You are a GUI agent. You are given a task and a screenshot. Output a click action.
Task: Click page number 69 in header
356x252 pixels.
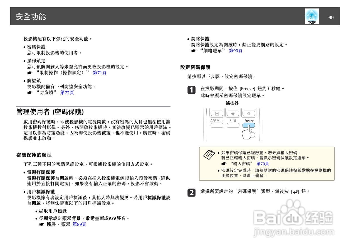(331, 18)
